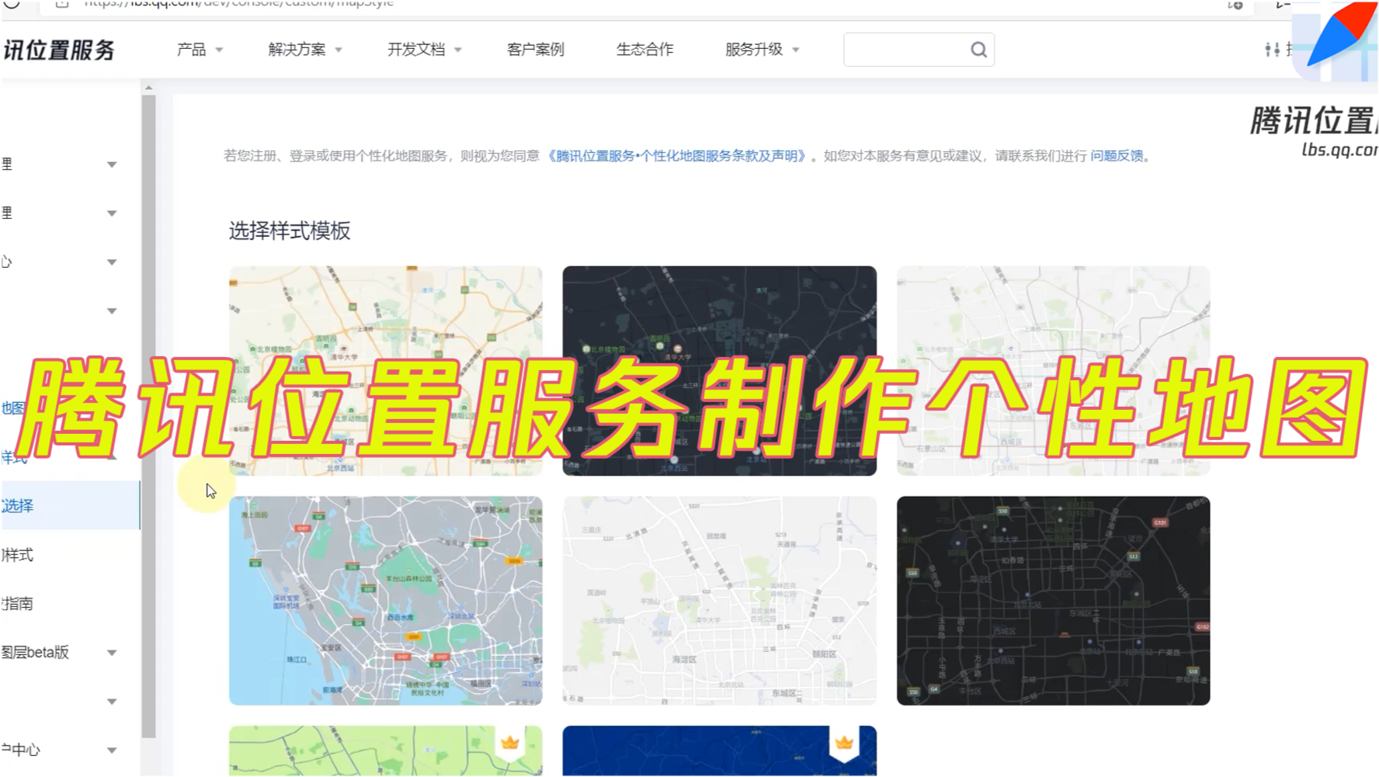The image size is (1379, 777).
Task: Expand the 开发文档 dropdown
Action: (424, 50)
